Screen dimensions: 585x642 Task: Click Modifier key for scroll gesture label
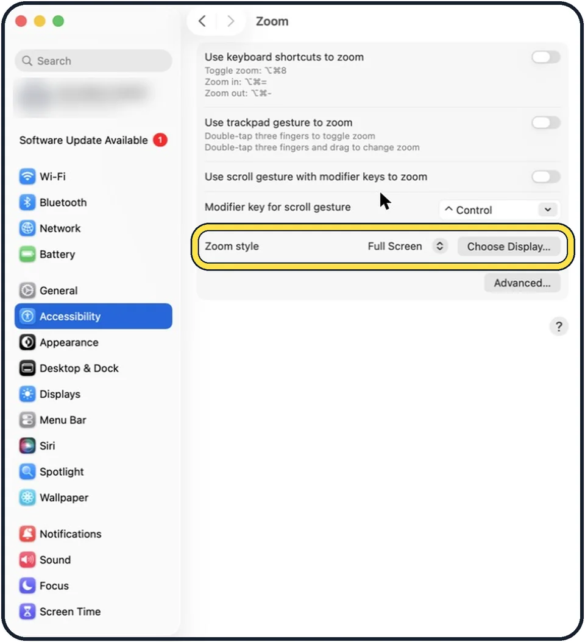[278, 207]
